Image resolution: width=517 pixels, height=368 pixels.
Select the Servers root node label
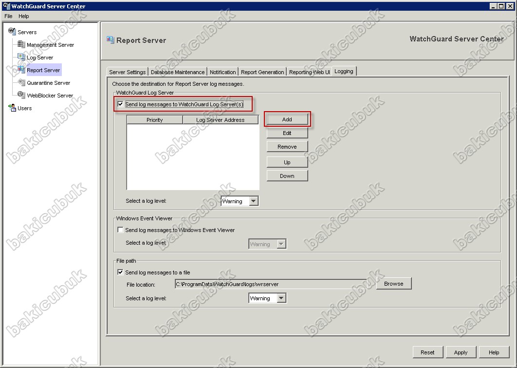[x=27, y=32]
